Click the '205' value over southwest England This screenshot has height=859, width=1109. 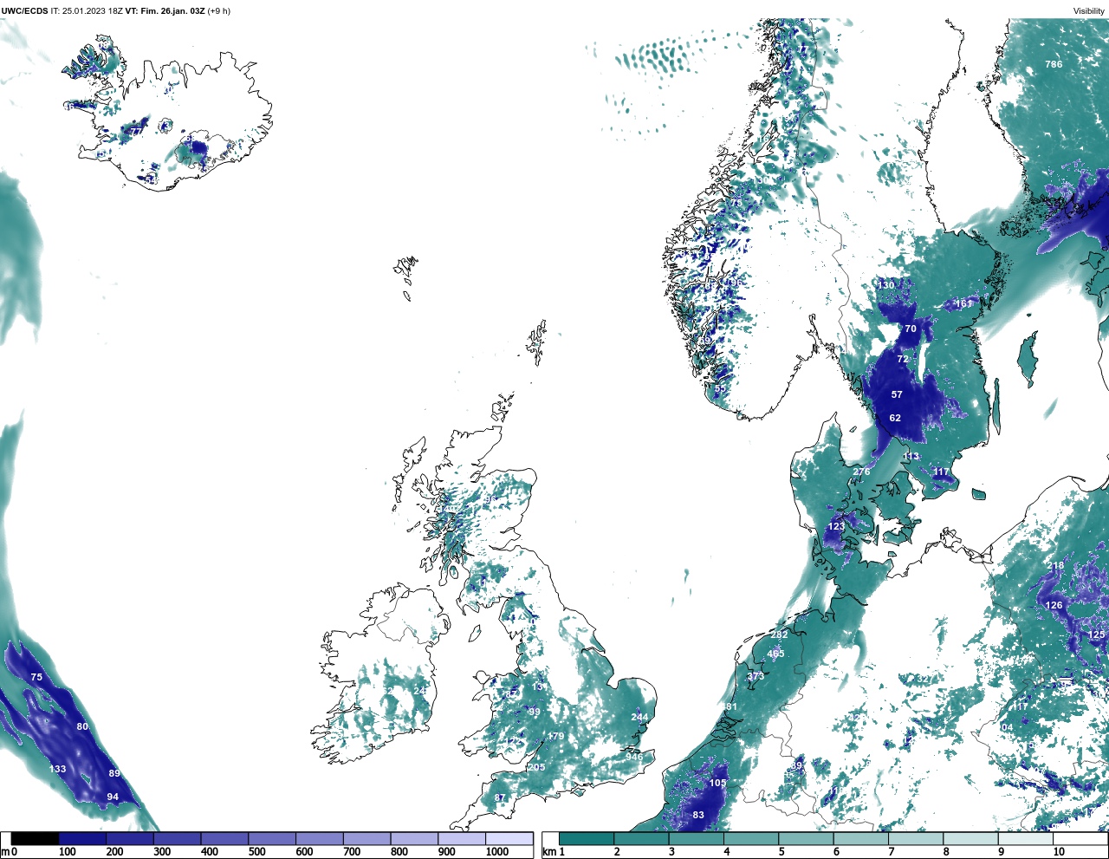click(x=537, y=767)
